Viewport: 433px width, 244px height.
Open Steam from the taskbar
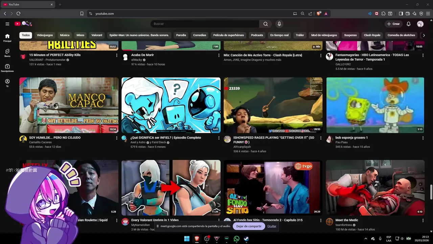[x=247, y=239]
